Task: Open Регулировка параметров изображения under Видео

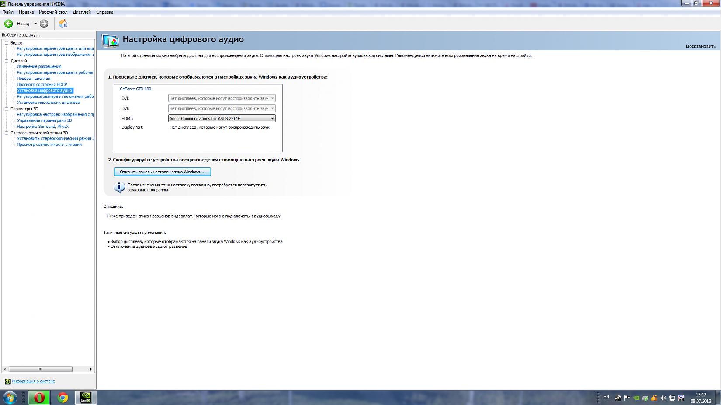Action: [55, 55]
